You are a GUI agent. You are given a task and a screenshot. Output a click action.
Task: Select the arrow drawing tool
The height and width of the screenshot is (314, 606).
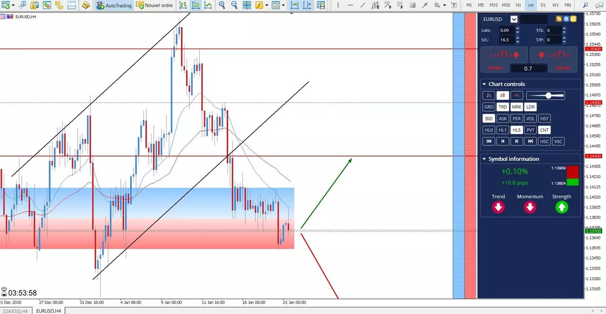[x=425, y=5]
